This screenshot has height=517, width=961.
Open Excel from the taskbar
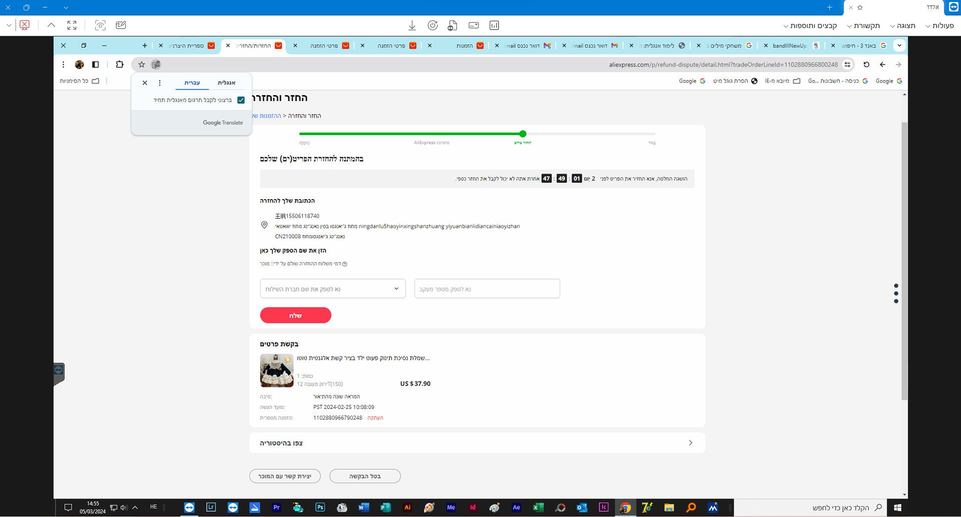click(x=538, y=507)
